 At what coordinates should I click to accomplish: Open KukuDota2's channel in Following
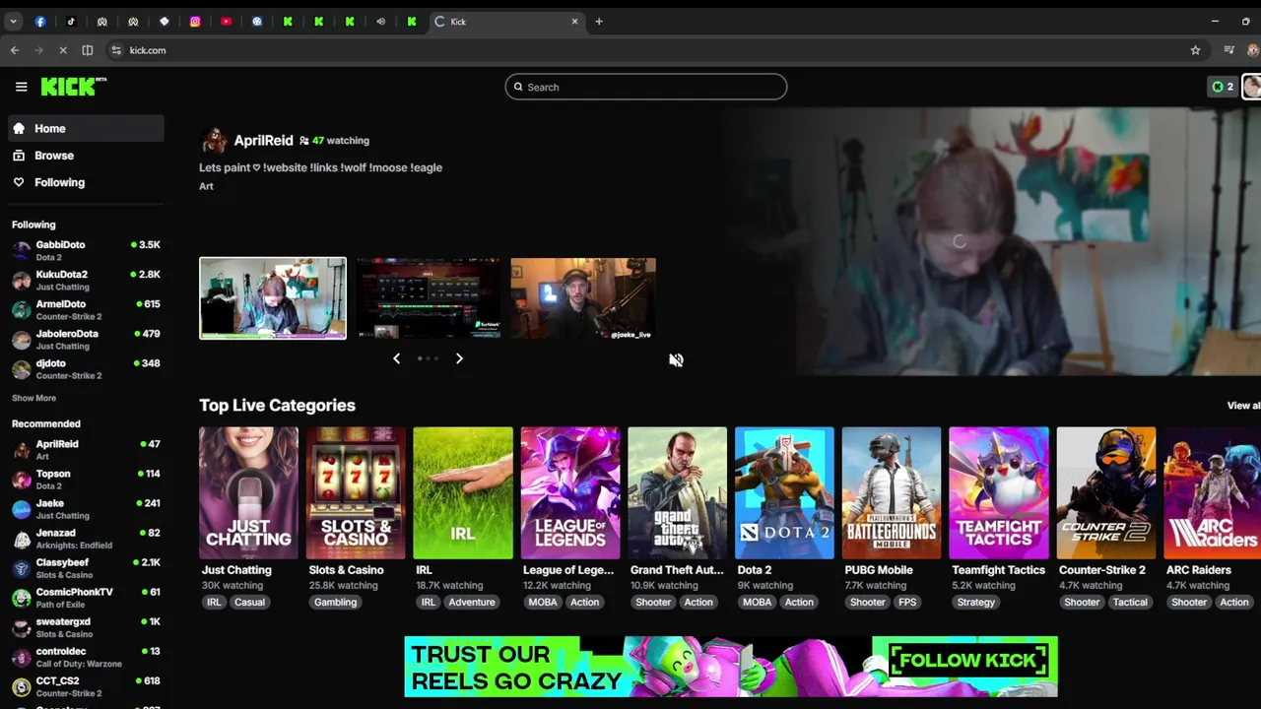pyautogui.click(x=85, y=280)
